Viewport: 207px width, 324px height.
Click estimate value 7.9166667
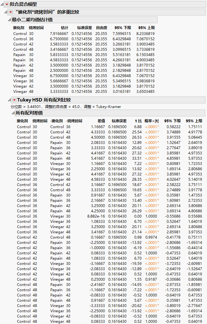(59, 34)
